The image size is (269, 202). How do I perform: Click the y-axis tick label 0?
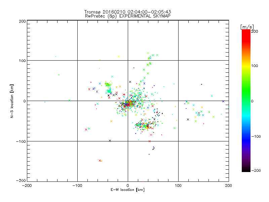point(24,101)
